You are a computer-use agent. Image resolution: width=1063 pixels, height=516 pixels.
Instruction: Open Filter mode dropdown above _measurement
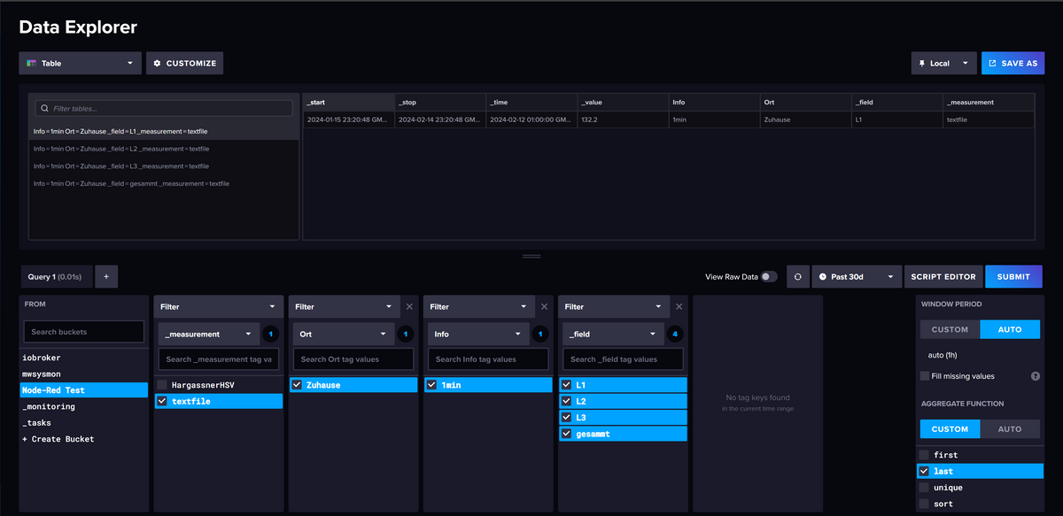pos(218,306)
